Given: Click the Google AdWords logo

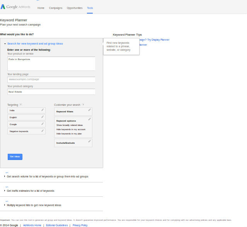Looking at the screenshot, I should point(15,7).
